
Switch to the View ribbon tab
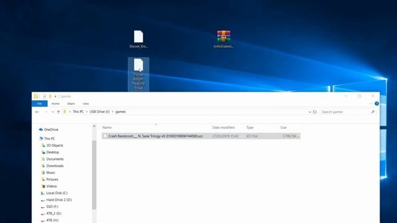[x=86, y=103]
